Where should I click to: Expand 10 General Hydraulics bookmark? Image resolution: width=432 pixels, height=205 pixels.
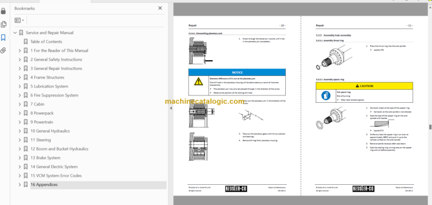(x=20, y=131)
